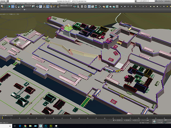Screen dimensions: 171x128
Task: Click the Set Keys plus icon
Action: tap(155, 121)
